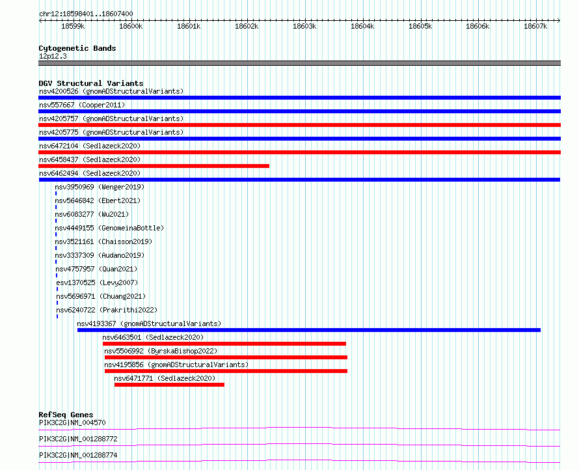Click PIK3C2G|NM_004570 gene label
Image resolution: width=579 pixels, height=470 pixels.
tap(72, 422)
